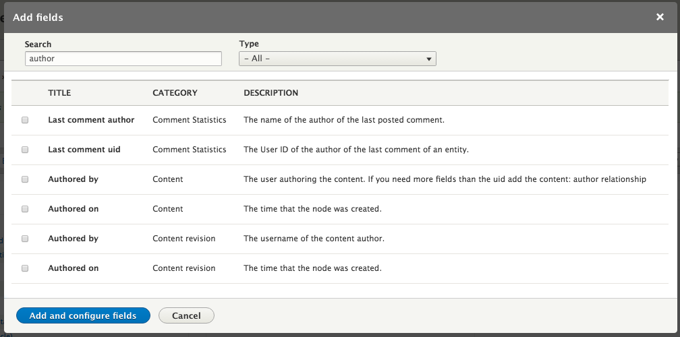Click the Authored by Content row title

[x=73, y=179]
